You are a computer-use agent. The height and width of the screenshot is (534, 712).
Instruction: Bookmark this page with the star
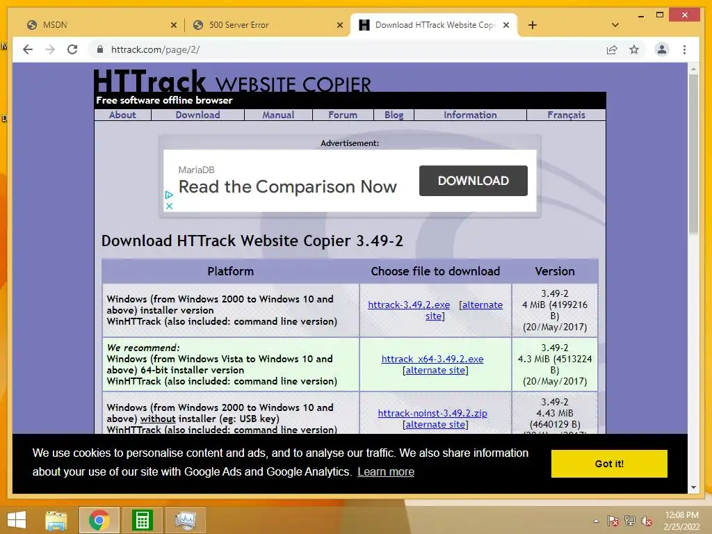pos(634,49)
